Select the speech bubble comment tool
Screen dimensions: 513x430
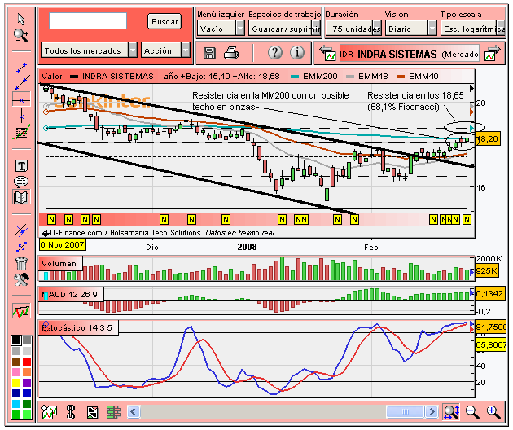(21, 182)
